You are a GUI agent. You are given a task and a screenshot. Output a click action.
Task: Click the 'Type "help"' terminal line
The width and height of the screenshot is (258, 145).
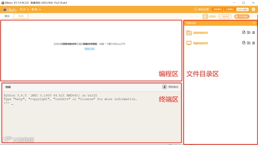[x=70, y=99]
